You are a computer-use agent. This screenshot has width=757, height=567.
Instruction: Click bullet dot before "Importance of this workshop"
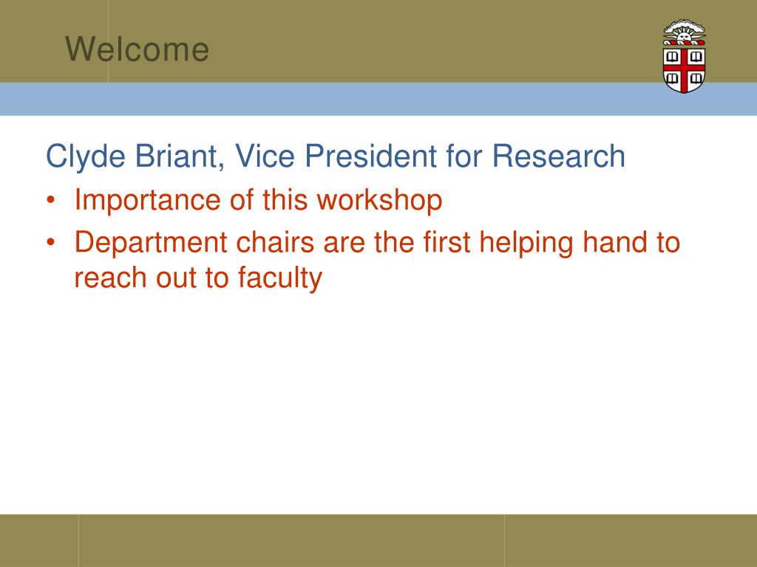coord(51,199)
